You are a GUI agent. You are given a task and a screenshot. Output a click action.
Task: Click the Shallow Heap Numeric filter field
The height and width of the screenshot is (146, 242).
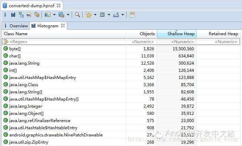coord(177,42)
